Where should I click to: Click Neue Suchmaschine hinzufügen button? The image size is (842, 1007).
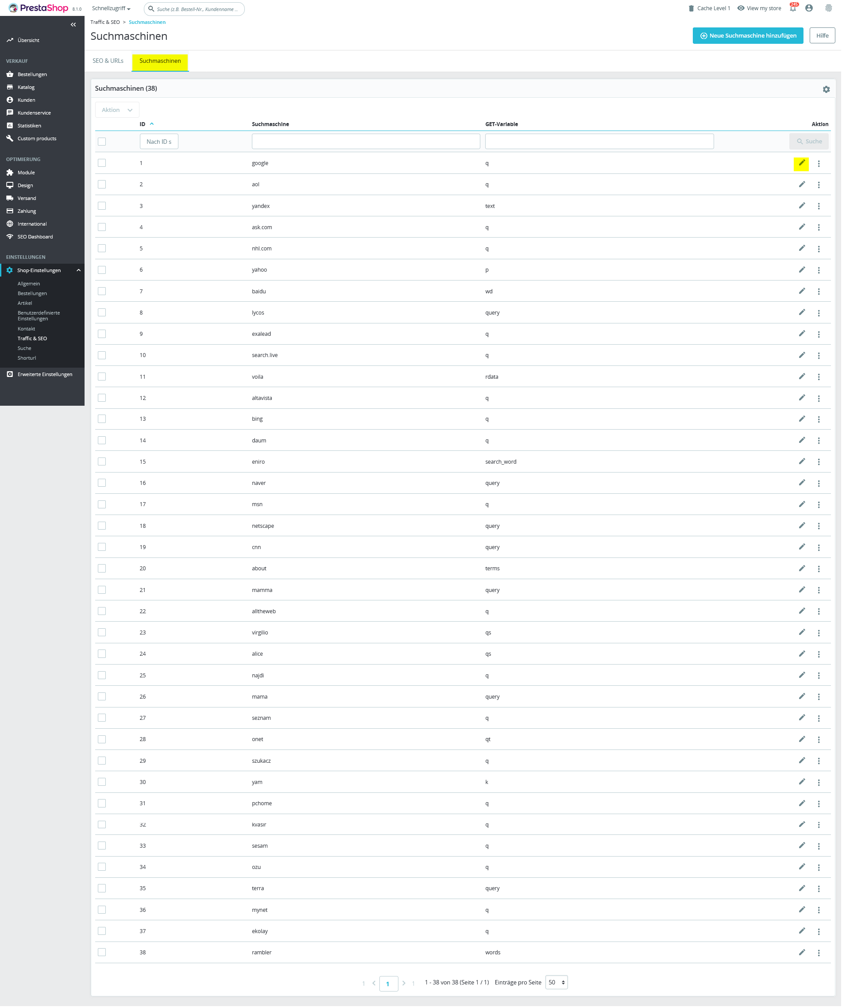coord(749,35)
